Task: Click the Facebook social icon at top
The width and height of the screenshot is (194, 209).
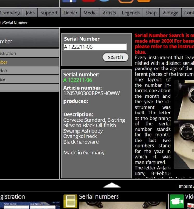Action: click(x=69, y=1)
